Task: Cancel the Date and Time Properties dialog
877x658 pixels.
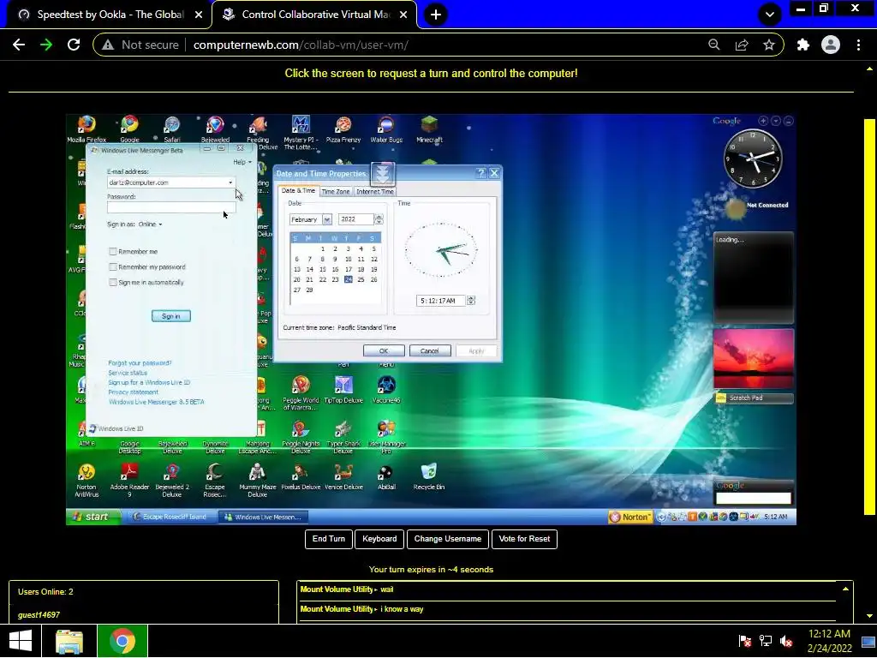Action: [x=430, y=350]
